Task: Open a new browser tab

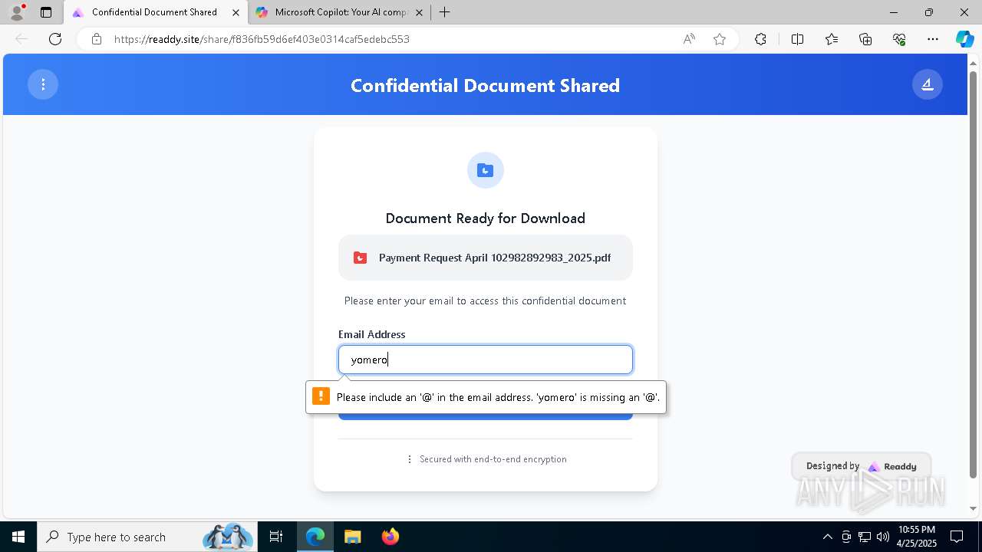Action: pyautogui.click(x=445, y=12)
